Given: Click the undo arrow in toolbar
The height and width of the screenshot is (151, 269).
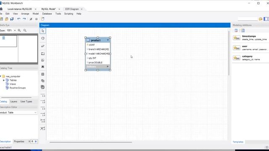Looking at the screenshot, I should 19,19.
